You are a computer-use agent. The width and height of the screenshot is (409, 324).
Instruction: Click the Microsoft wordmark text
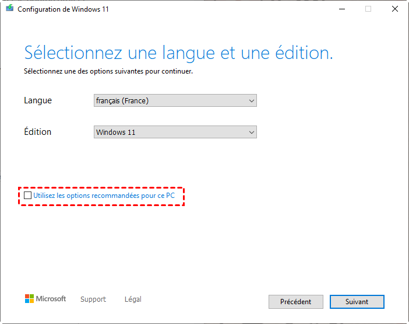[51, 299]
